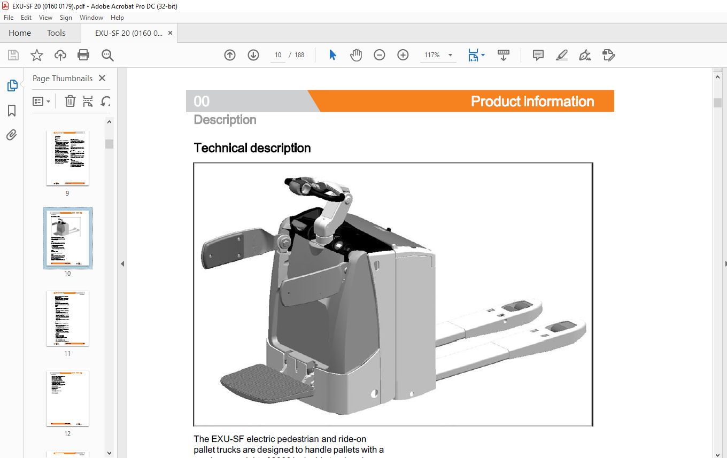The image size is (727, 458).
Task: Activate the hand pan tool
Action: pyautogui.click(x=356, y=55)
